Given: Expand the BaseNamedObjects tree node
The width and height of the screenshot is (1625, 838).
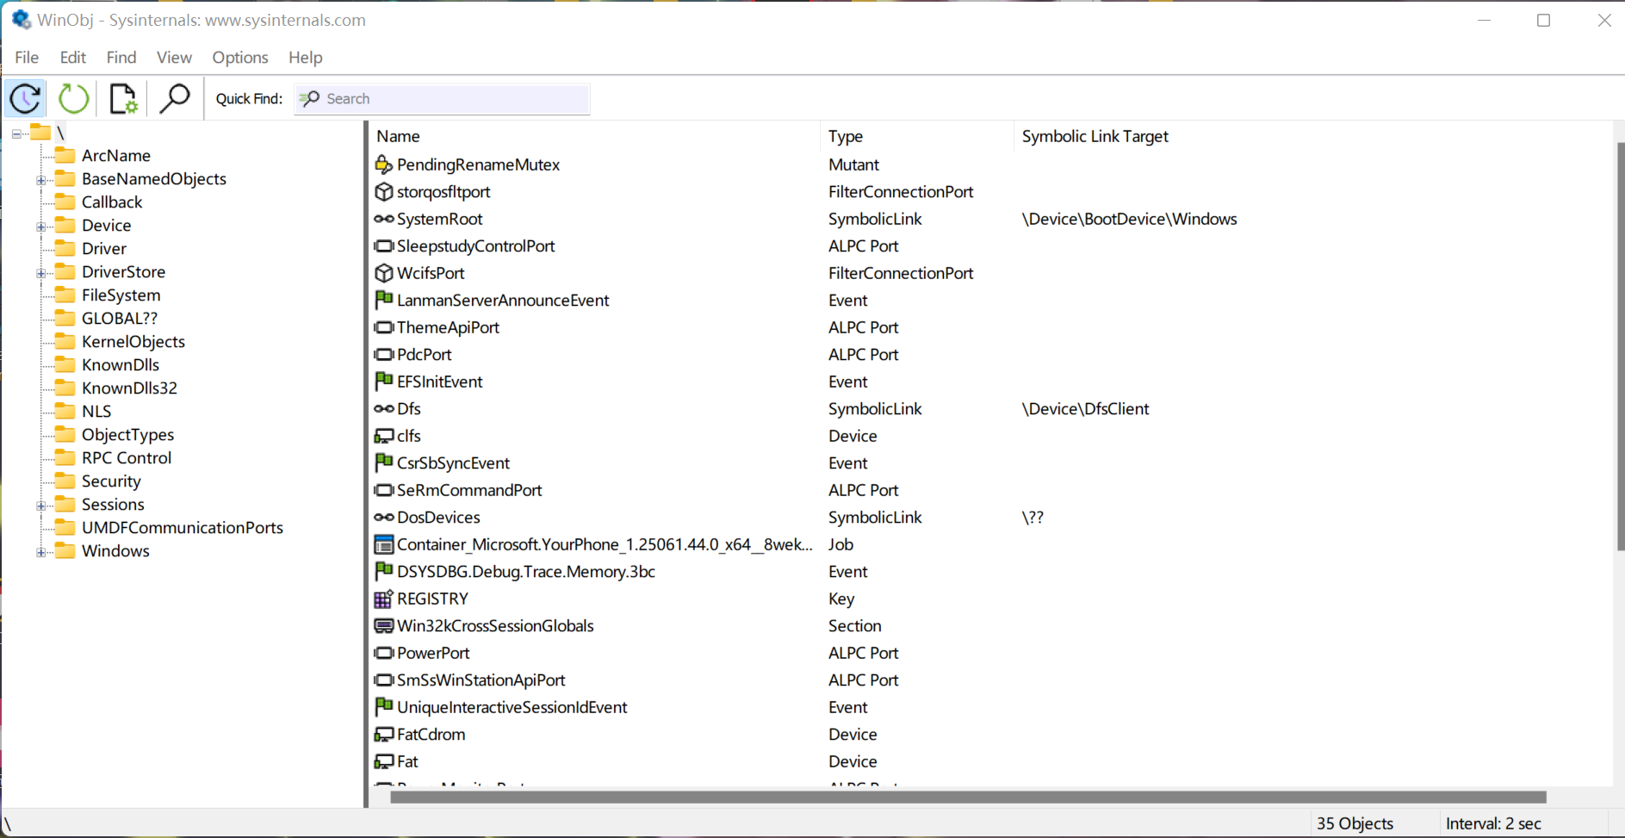Looking at the screenshot, I should 40,180.
